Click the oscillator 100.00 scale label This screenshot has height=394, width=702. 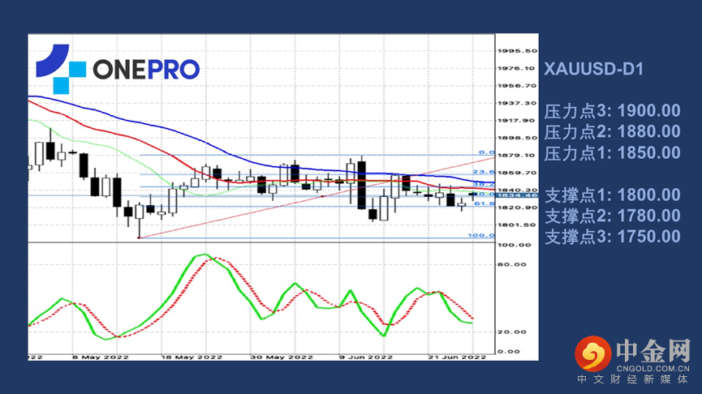[x=515, y=245]
